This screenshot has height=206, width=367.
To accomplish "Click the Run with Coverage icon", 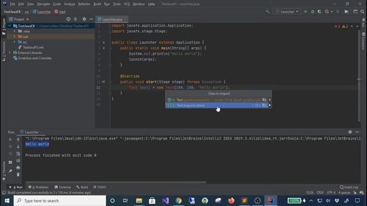I will tap(319, 11).
